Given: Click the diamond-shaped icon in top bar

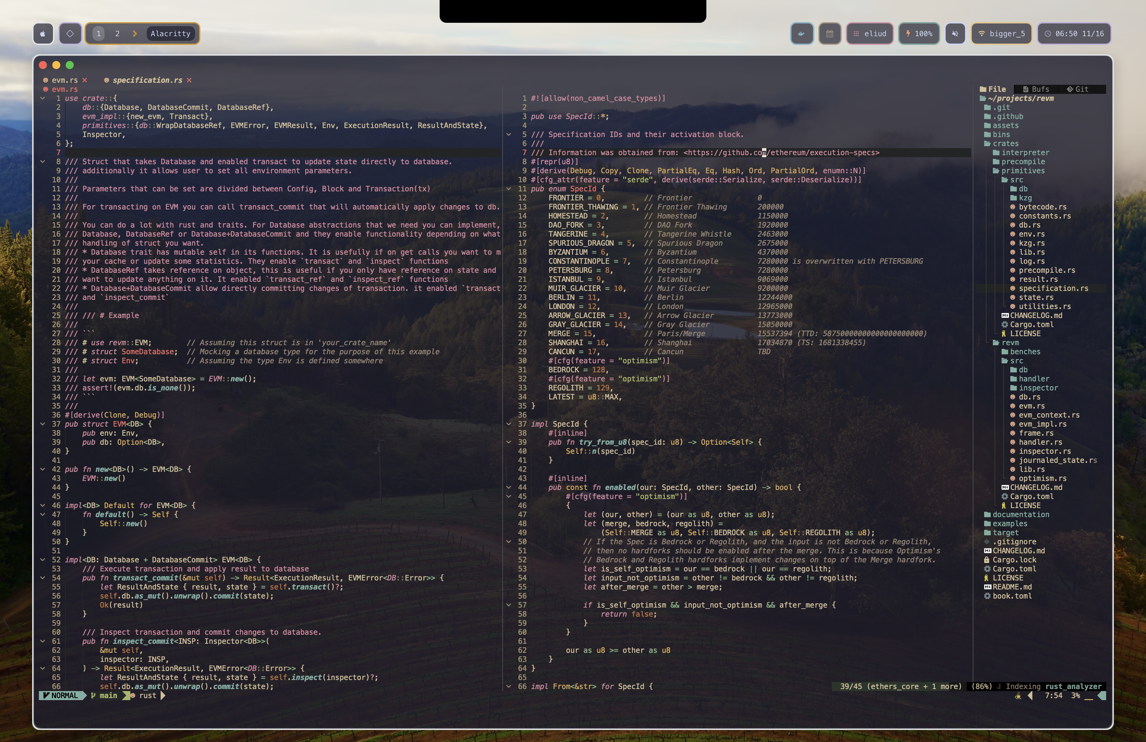Looking at the screenshot, I should coord(70,34).
